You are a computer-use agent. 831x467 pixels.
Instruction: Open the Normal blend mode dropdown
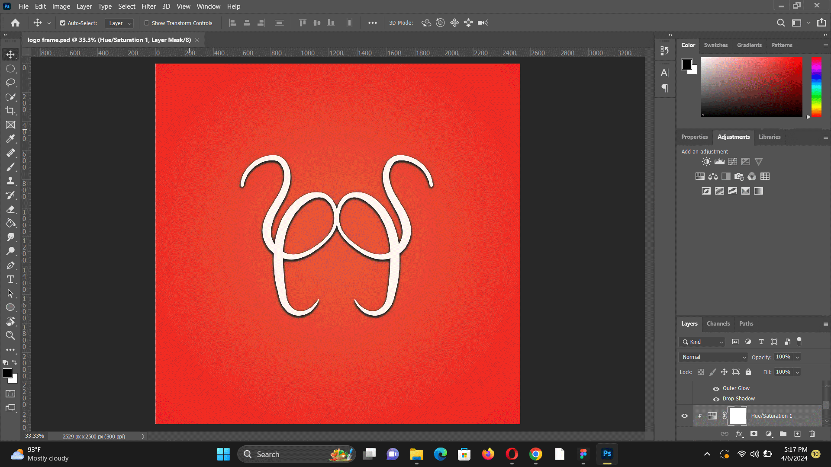713,357
